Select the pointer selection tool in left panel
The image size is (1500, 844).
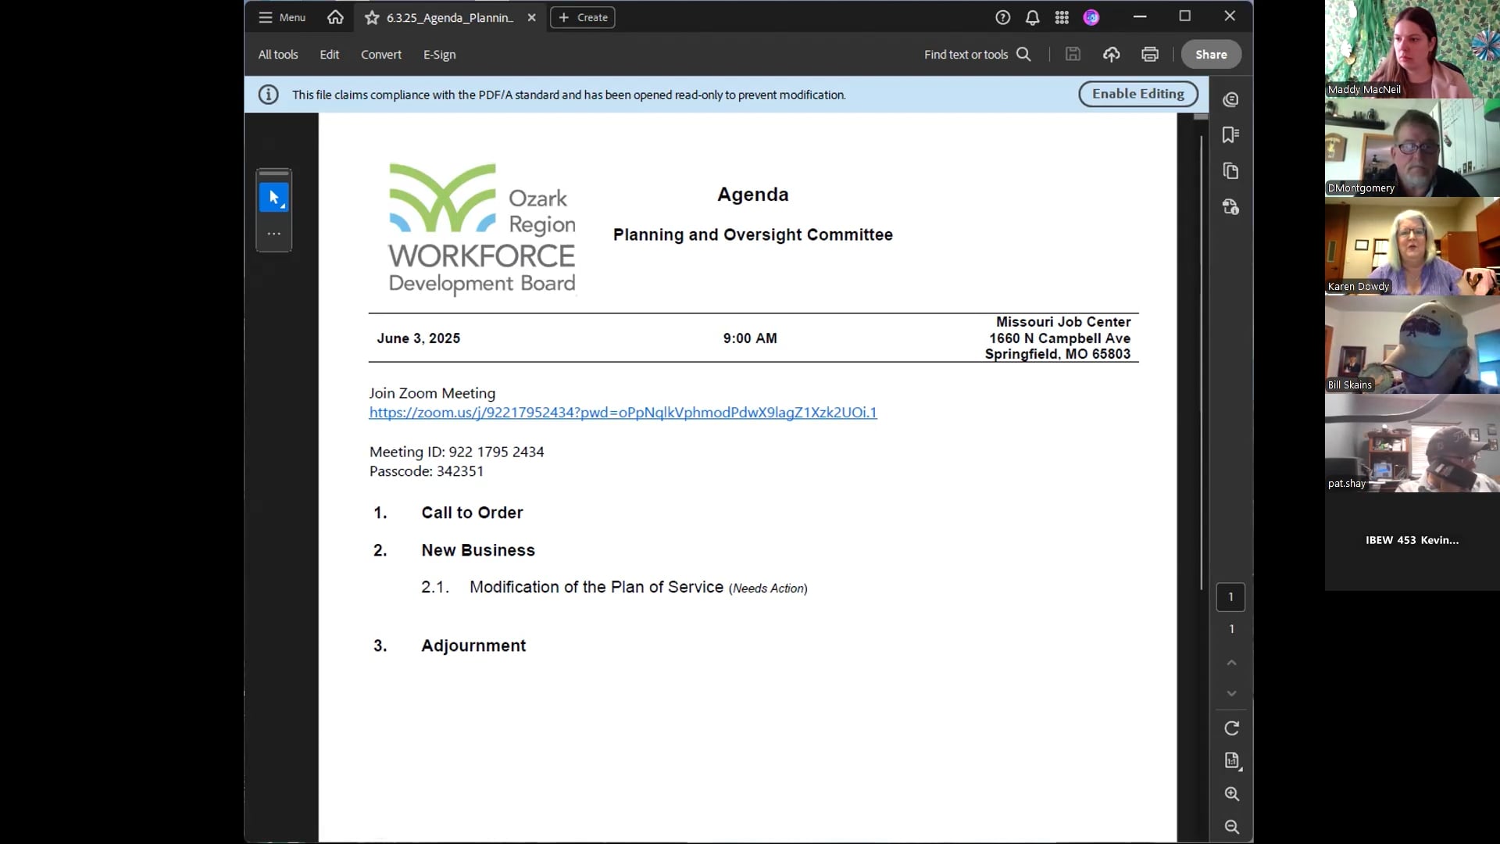pyautogui.click(x=273, y=197)
